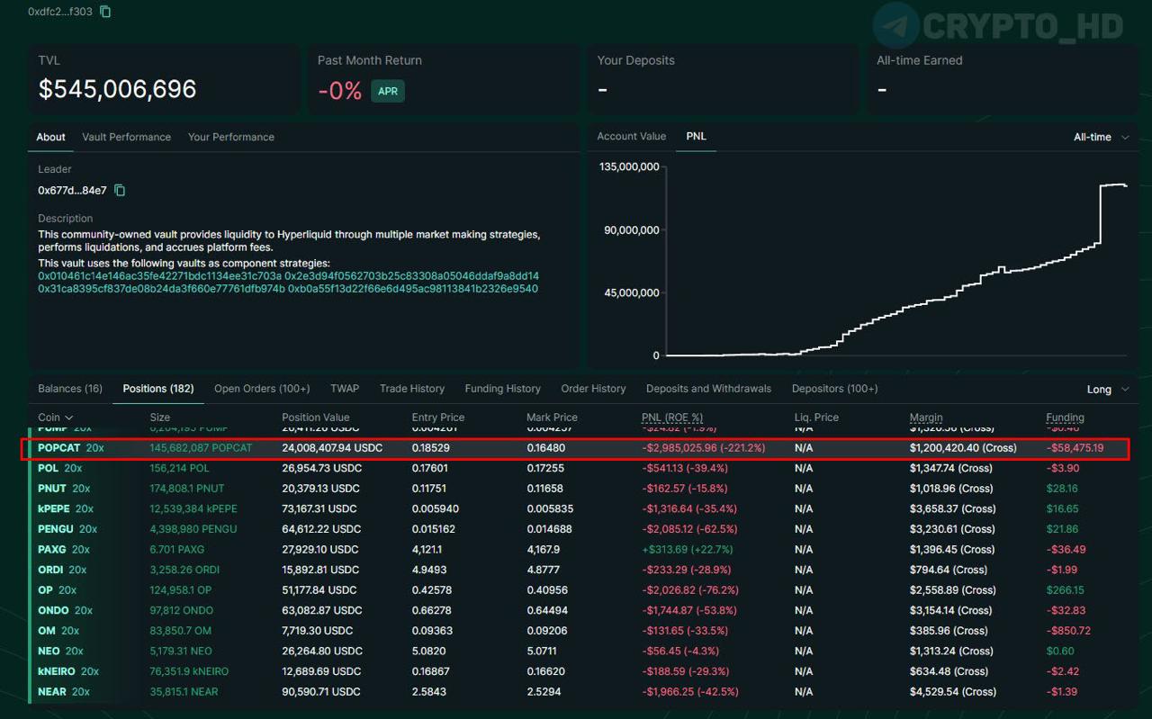Sort by the Coin column chevron

tap(69, 418)
